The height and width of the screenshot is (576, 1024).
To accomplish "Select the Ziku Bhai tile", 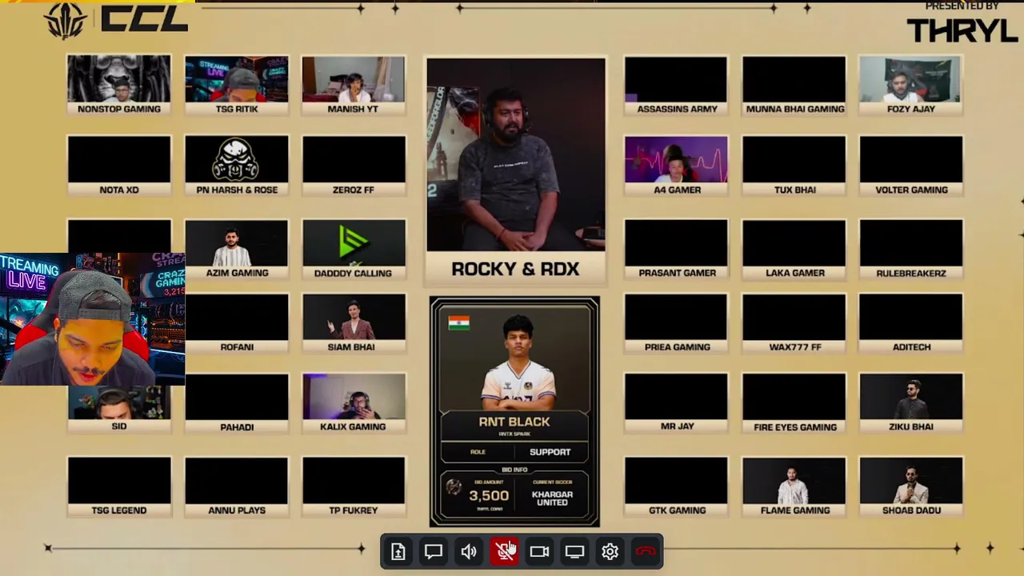I will click(x=911, y=403).
